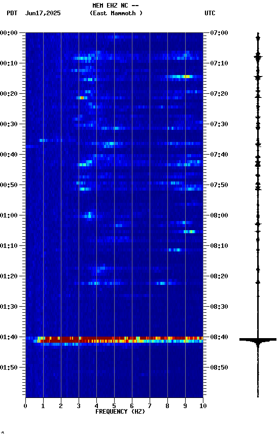
Task: Click the 07:50 UTC time label
Action: click(x=219, y=185)
